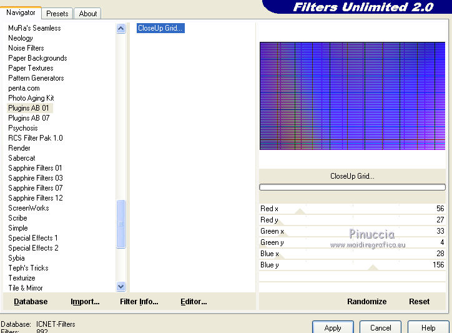The image size is (452, 333).
Task: Select Psychosis category
Action: (22, 128)
